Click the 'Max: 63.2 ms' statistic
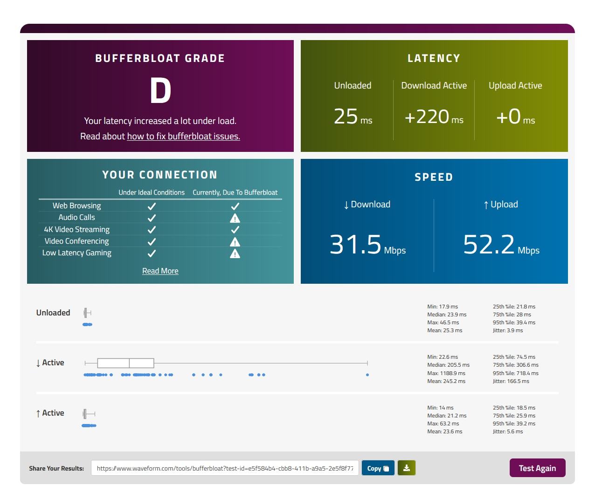616x499 pixels. [443, 424]
